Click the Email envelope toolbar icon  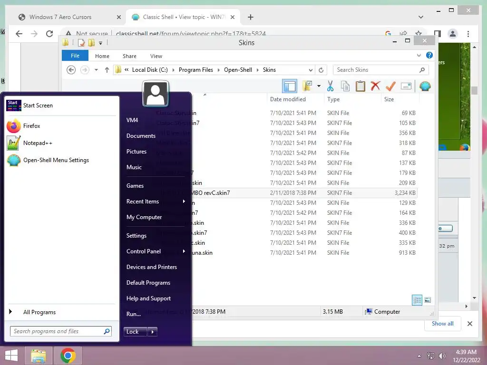tap(406, 86)
